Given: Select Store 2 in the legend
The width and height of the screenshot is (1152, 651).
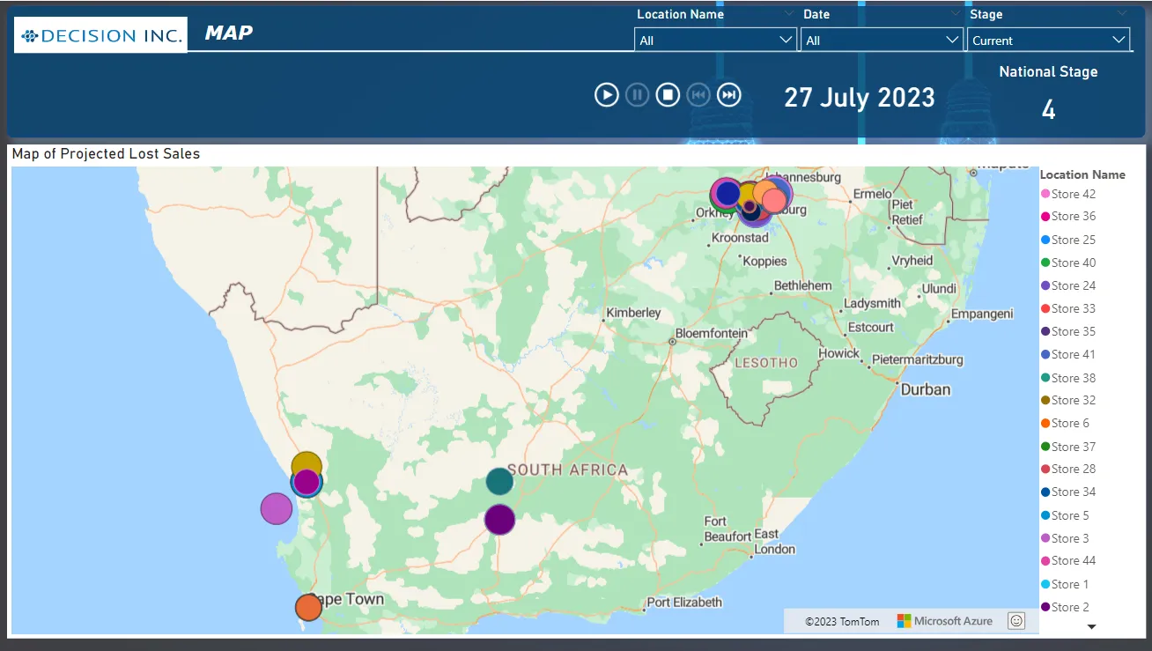Looking at the screenshot, I should [1069, 607].
